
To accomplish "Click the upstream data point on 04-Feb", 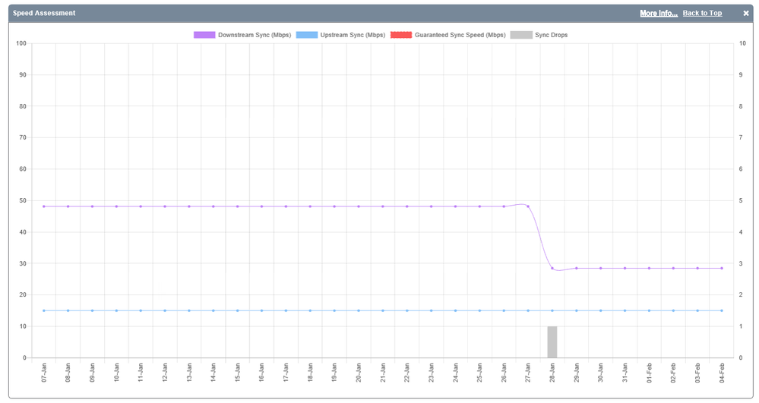I will coord(722,310).
